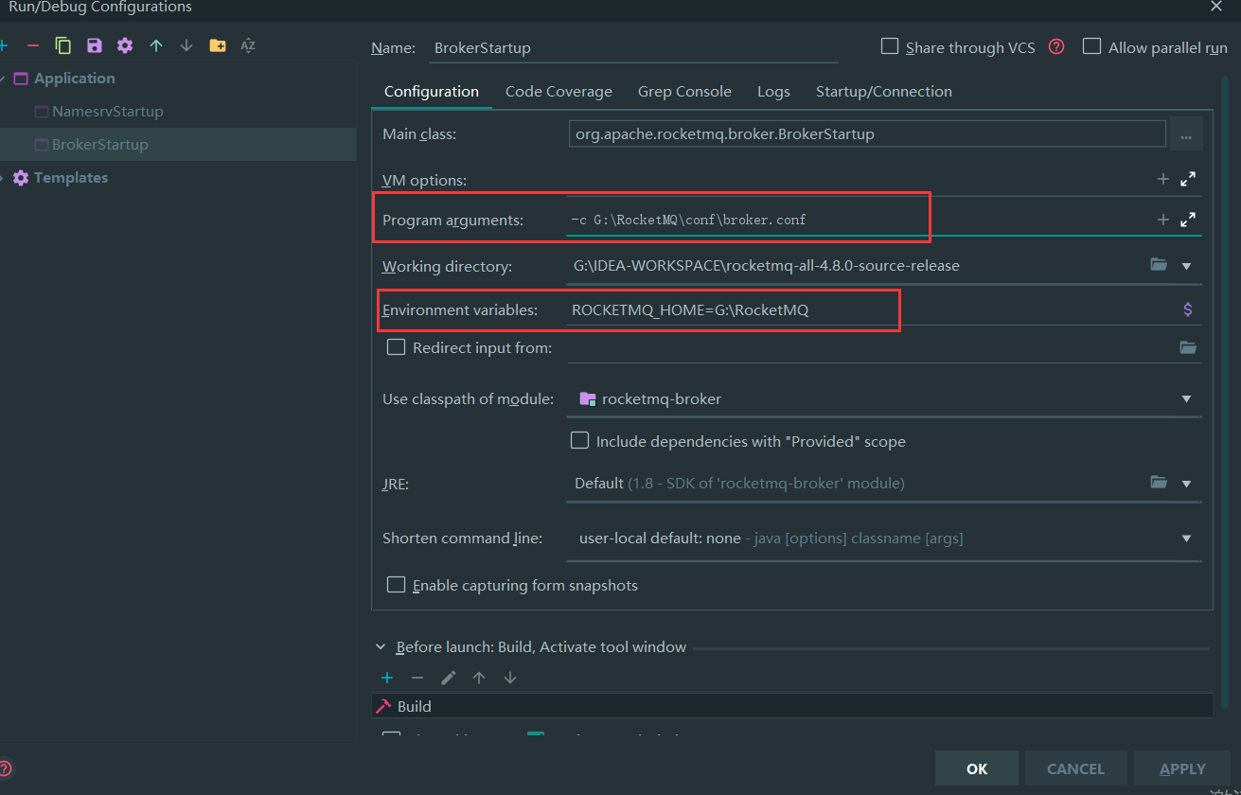
Task: Move before launch task up arrow
Action: click(x=479, y=678)
